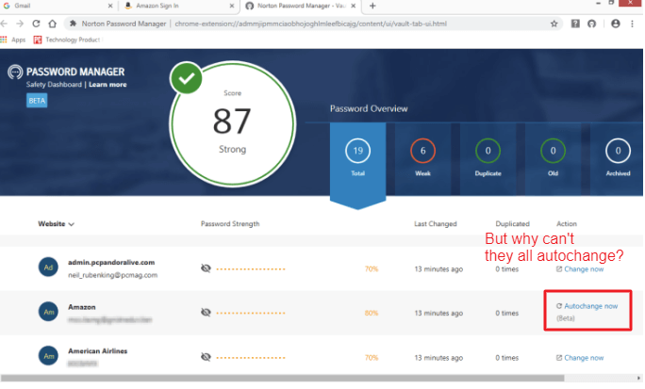This screenshot has width=645, height=389.
Task: Bookmark this page with star icon
Action: click(x=554, y=24)
